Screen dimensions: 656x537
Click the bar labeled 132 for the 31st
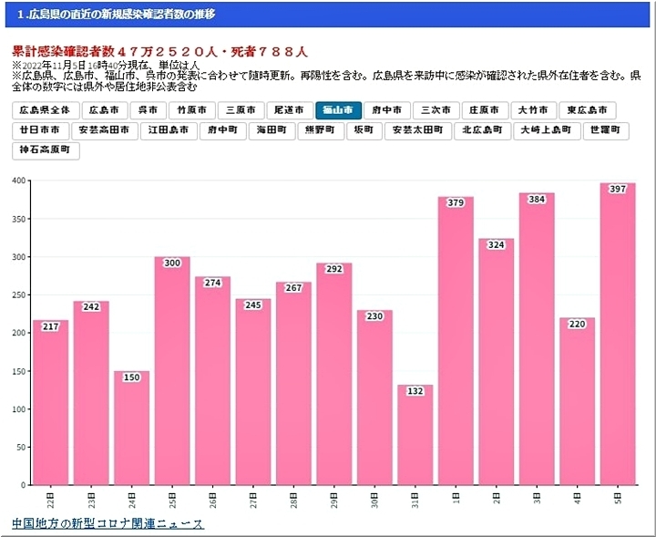tap(415, 438)
